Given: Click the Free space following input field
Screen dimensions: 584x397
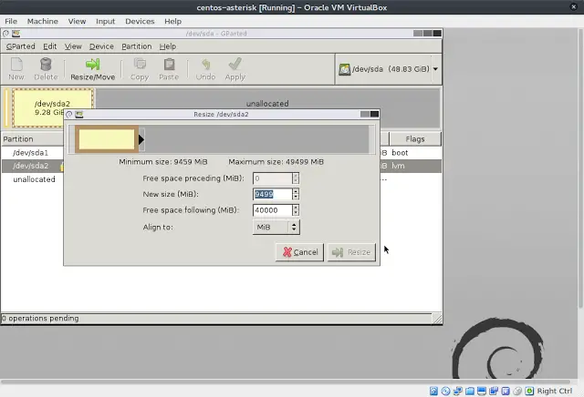Looking at the screenshot, I should [x=273, y=210].
